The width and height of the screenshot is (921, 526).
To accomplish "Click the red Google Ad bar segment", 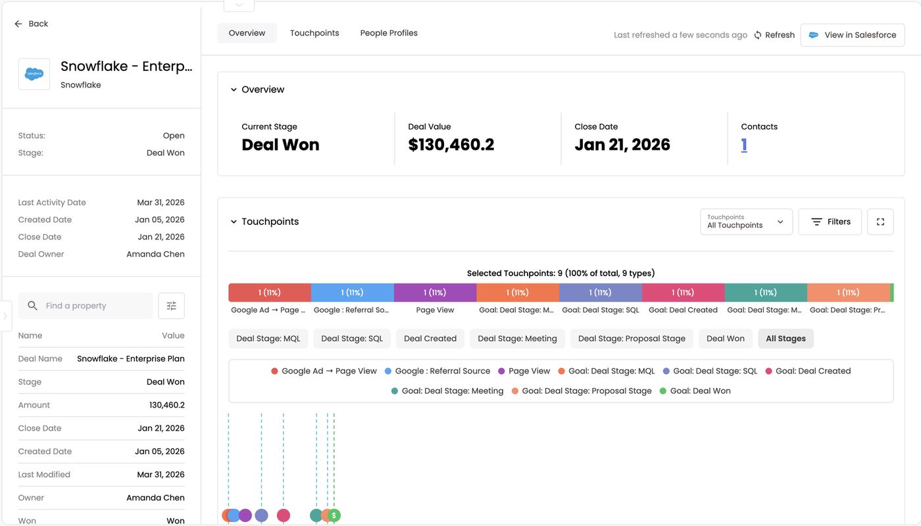I will point(270,293).
